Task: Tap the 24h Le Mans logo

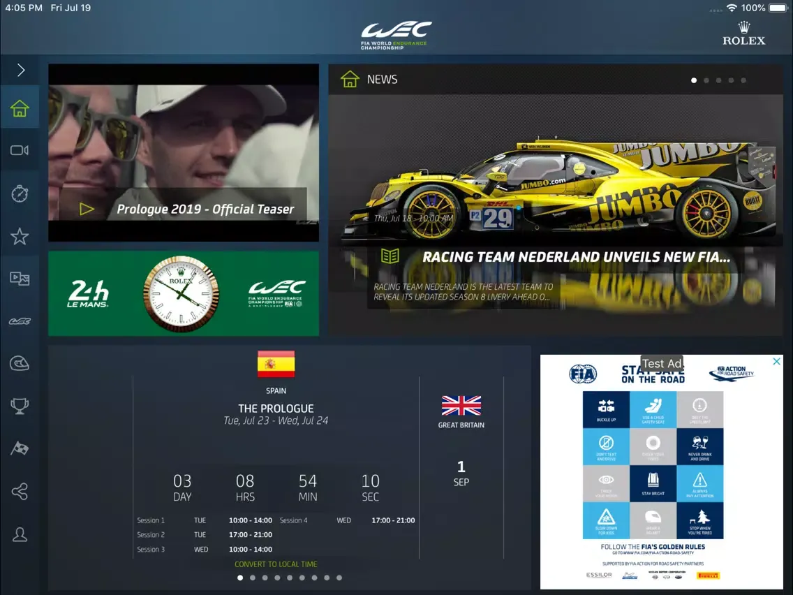Action: pyautogui.click(x=89, y=294)
